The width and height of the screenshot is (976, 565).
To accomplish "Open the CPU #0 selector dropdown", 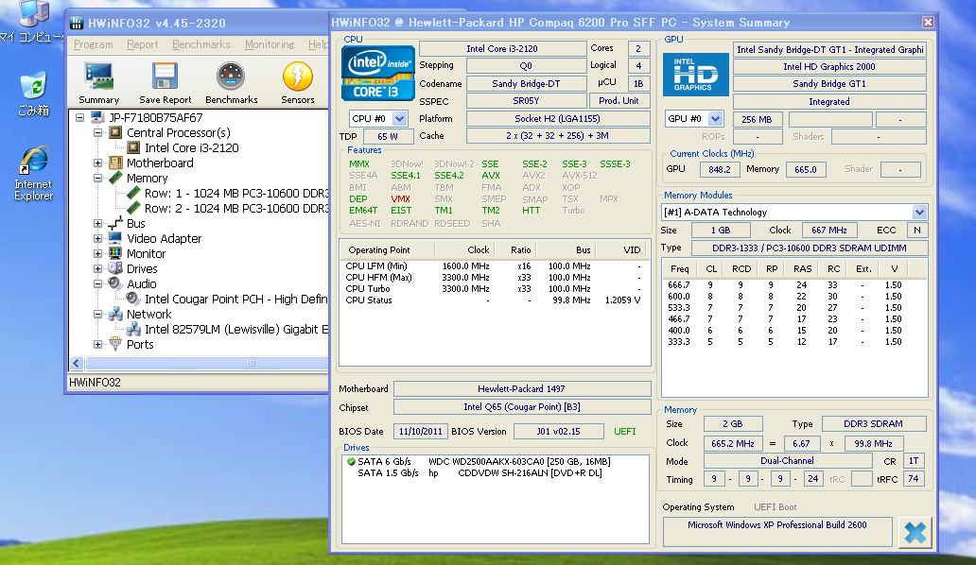I will tap(400, 119).
